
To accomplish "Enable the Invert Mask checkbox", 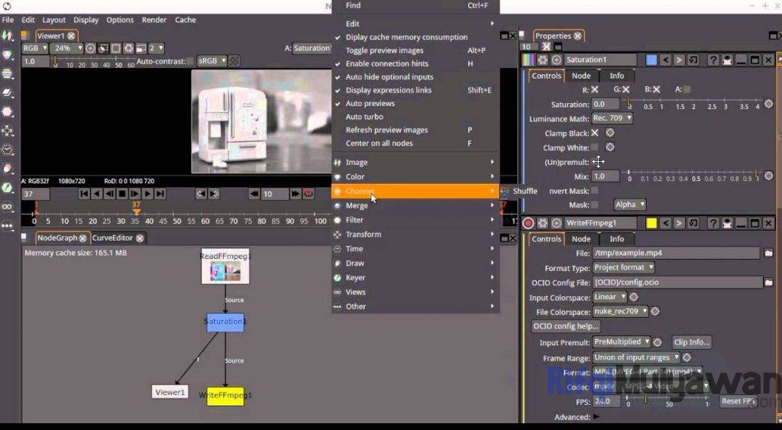I will click(594, 190).
